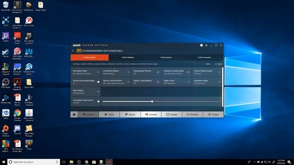
Task: Open the System section in Radeon Settings
Action: pos(213,115)
